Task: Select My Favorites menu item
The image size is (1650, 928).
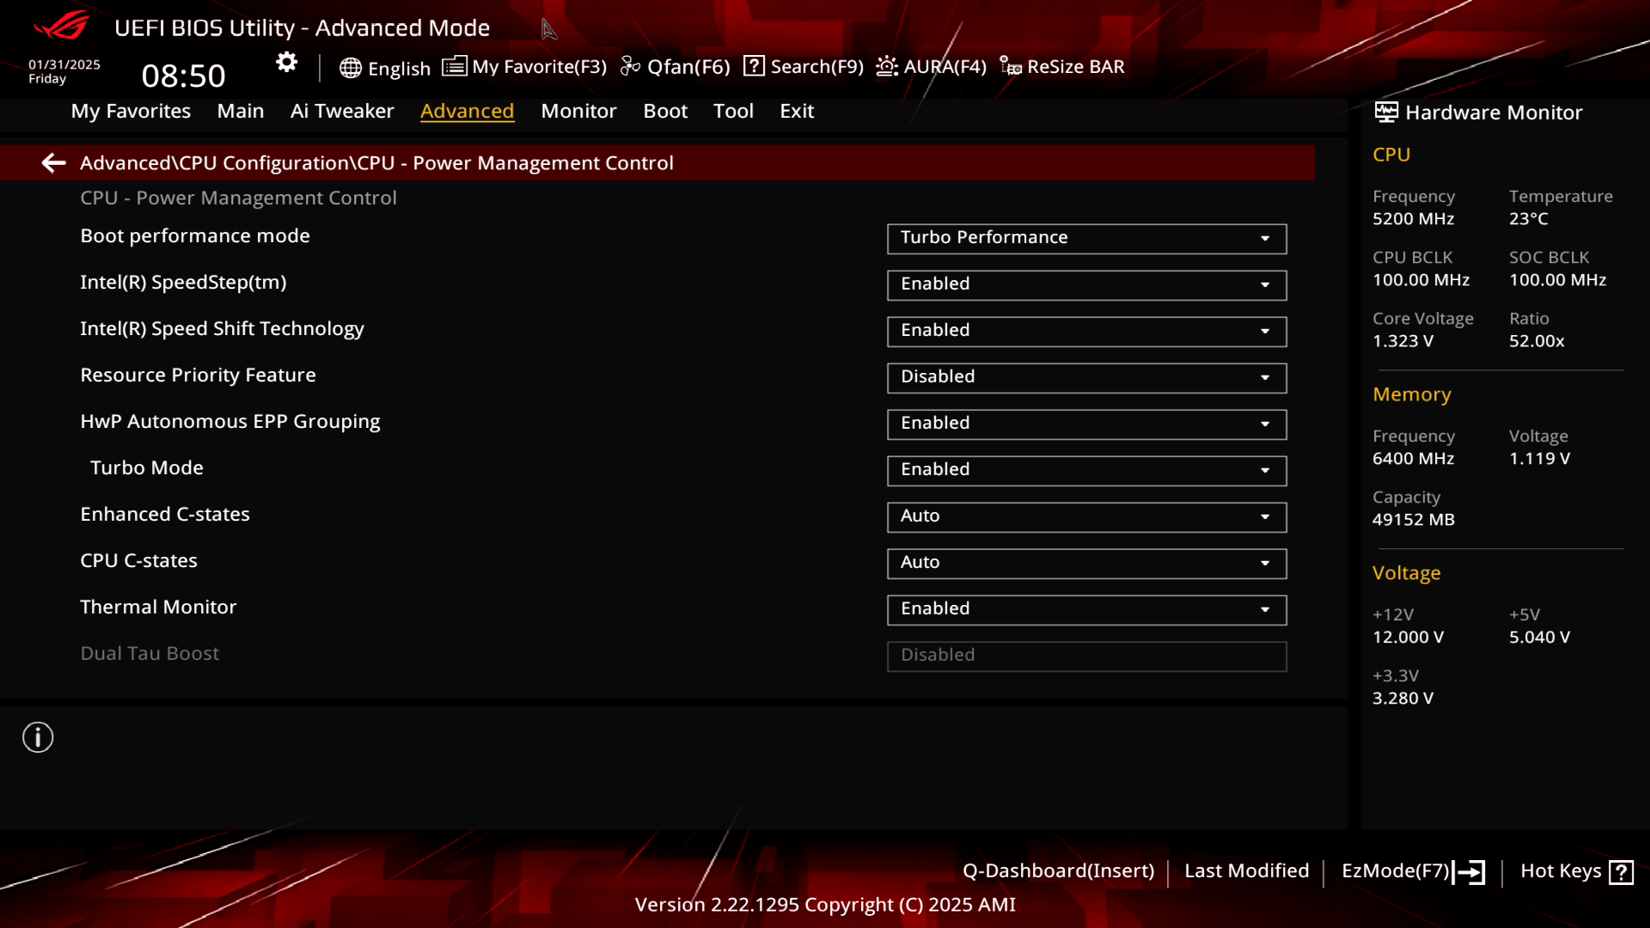Action: [131, 110]
